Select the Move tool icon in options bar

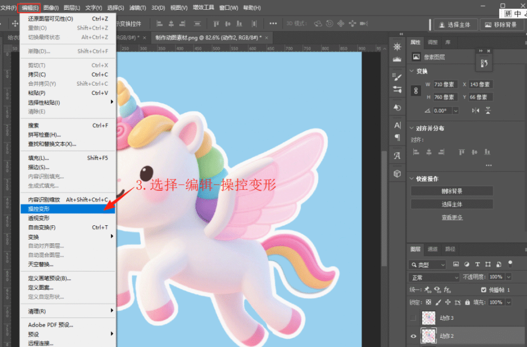[15, 24]
